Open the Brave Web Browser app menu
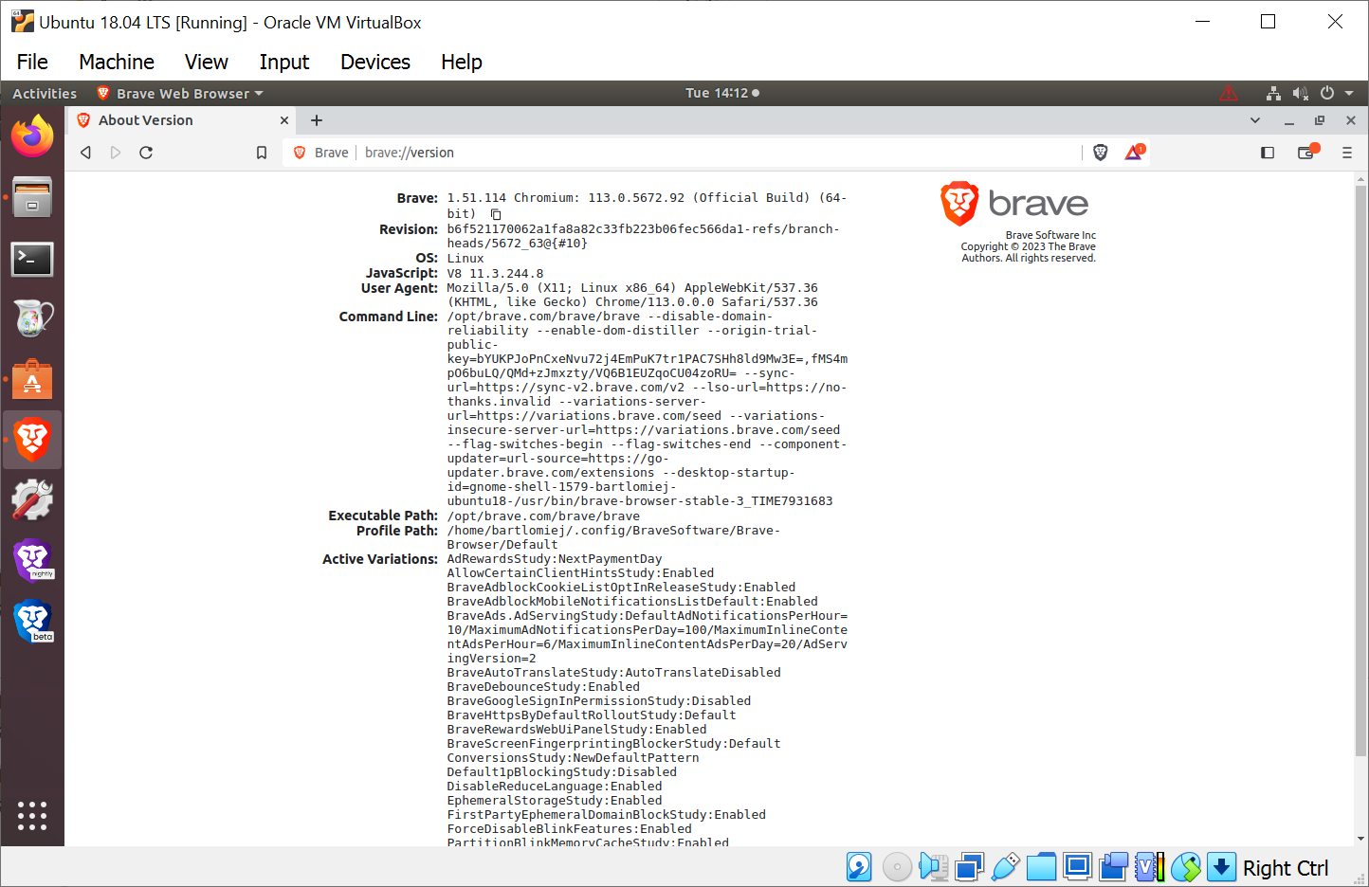Viewport: 1369px width, 887px height. (180, 93)
